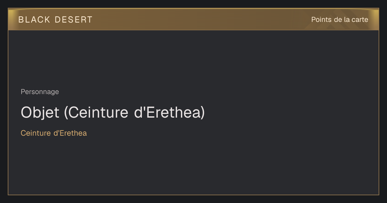This screenshot has height=203, width=387.
Task: Click the parenthesized Ceinture d'Erethea in title
Action: [134, 112]
